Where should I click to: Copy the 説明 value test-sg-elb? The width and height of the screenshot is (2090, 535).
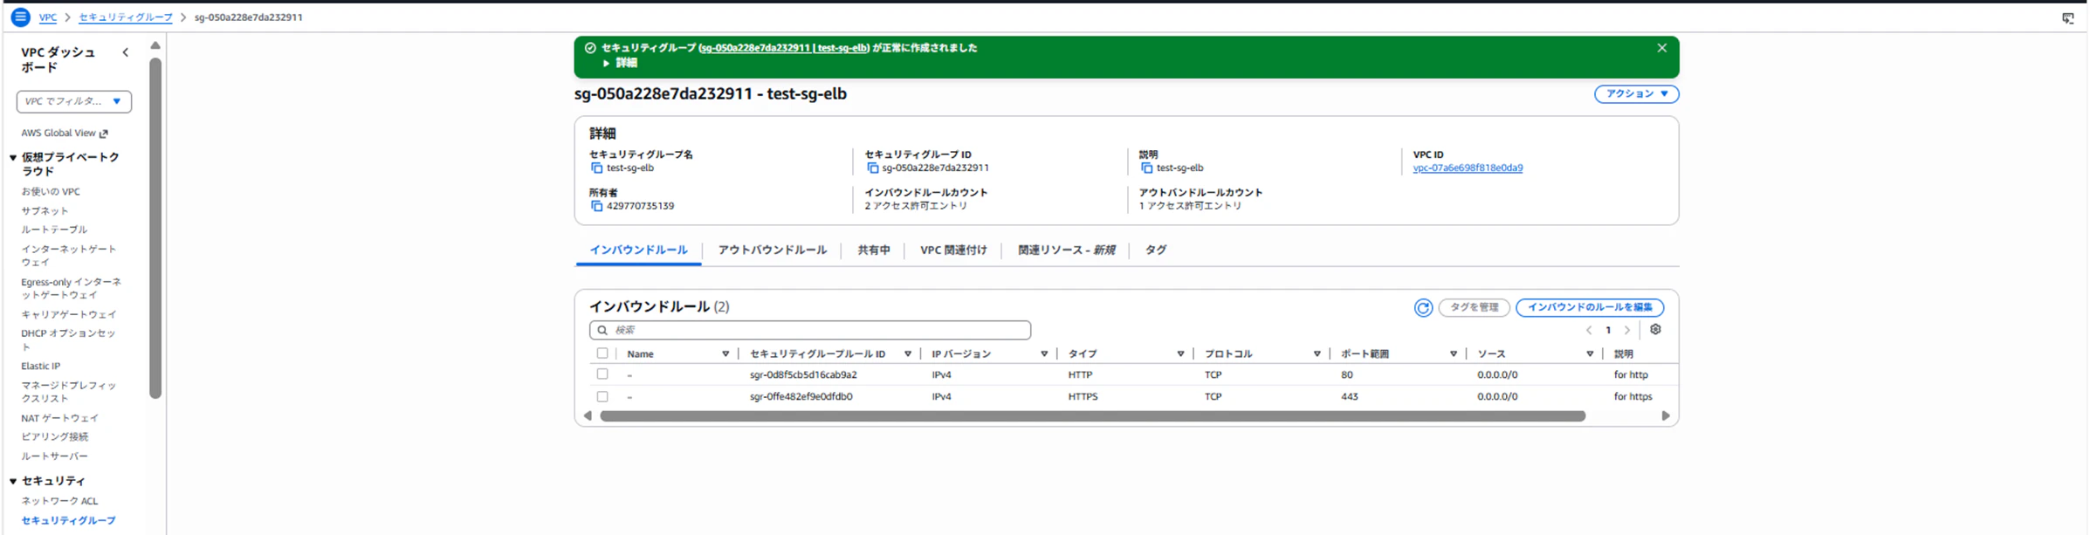[1146, 168]
